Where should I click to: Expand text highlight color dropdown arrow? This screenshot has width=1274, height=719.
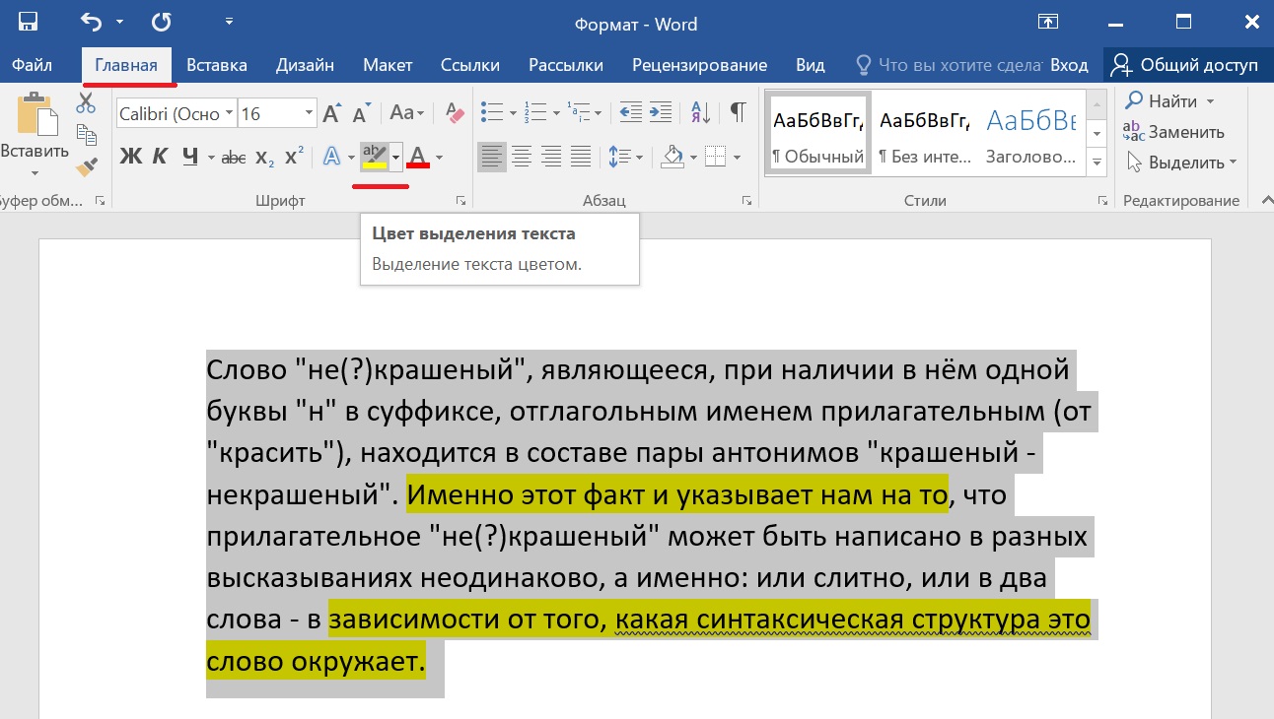396,157
